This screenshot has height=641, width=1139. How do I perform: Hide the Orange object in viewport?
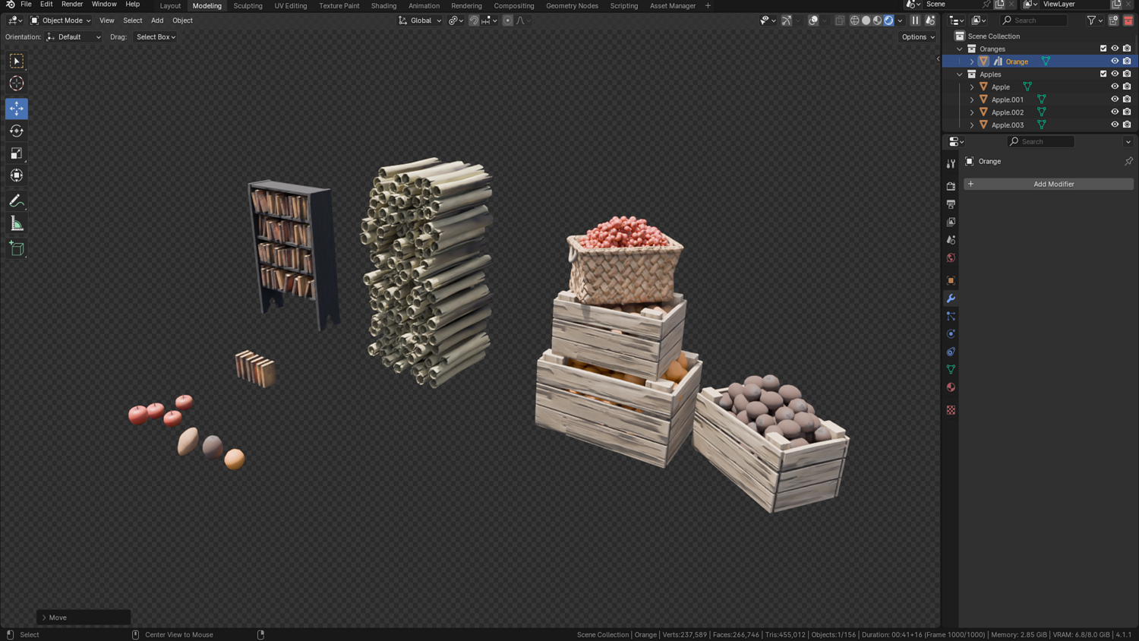[1115, 62]
